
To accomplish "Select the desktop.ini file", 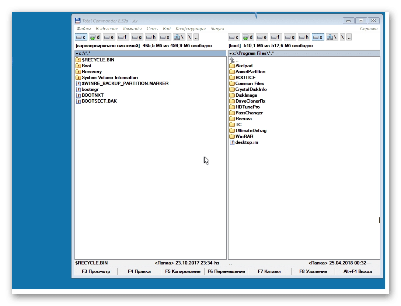I will pyautogui.click(x=244, y=142).
